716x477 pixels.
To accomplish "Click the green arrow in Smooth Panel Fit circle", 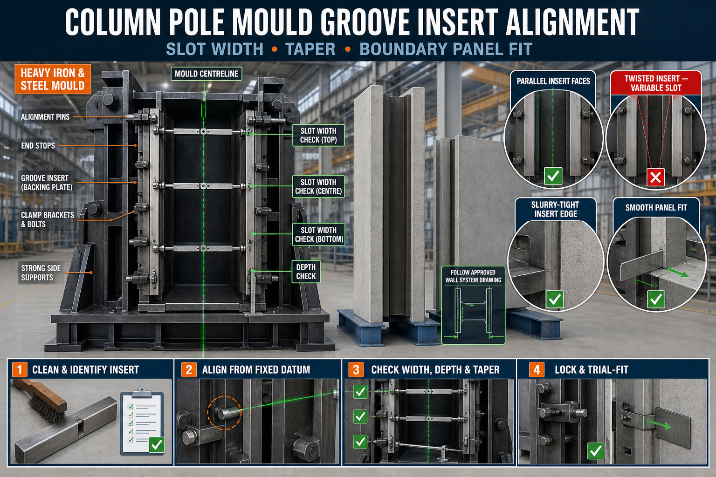I will [x=678, y=272].
